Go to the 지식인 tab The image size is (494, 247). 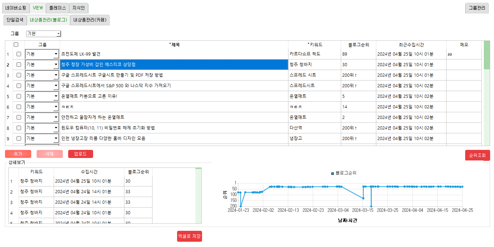tap(79, 8)
